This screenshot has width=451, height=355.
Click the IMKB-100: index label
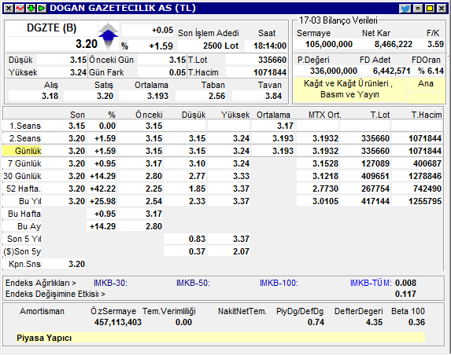279,284
